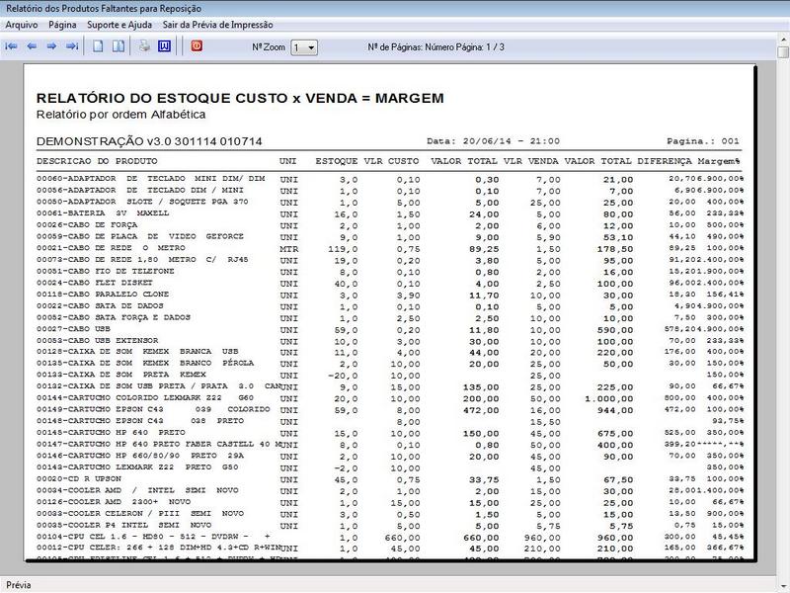Click row 00144-CARTUCHO COLORIDO LEXMARK Z22
Image resolution: width=790 pixels, height=593 pixels.
[x=389, y=398]
